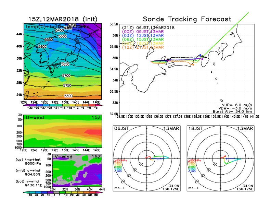The width and height of the screenshot is (271, 210).
Task: Click "136.125E" in the 06JST hodograph
Action: [171, 189]
